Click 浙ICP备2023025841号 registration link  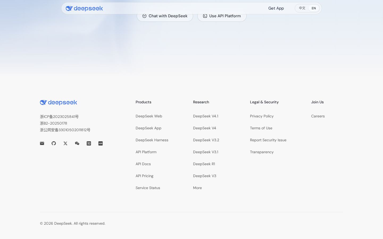[x=59, y=117]
